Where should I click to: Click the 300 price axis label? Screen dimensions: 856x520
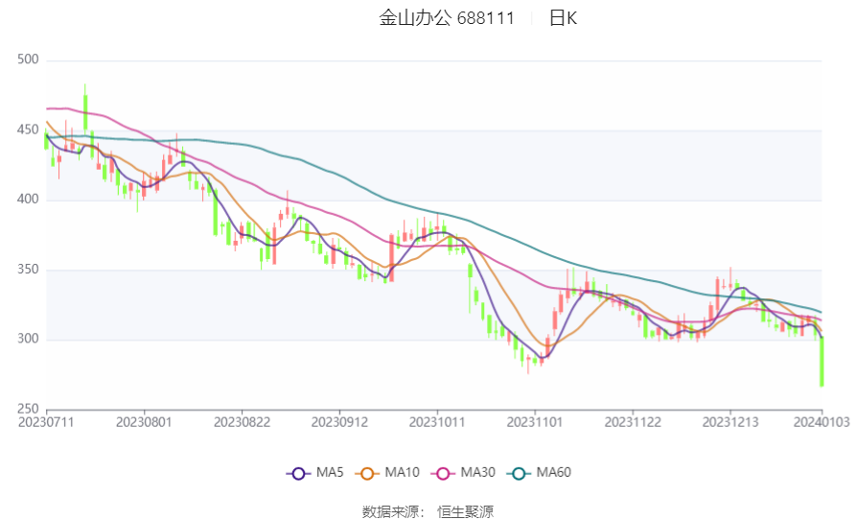coord(29,339)
